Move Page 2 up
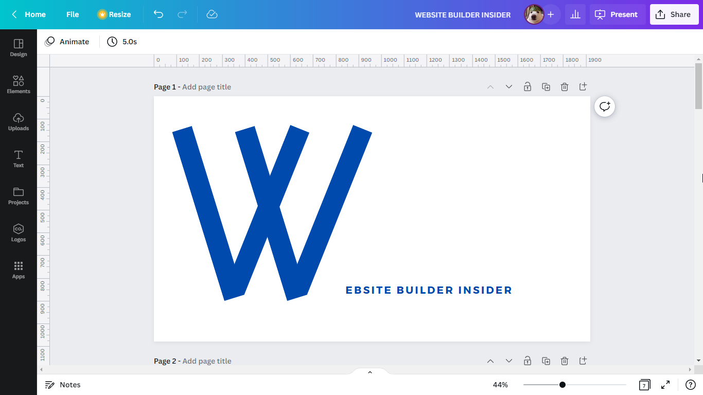Screen dimensions: 703x395 click(490, 361)
